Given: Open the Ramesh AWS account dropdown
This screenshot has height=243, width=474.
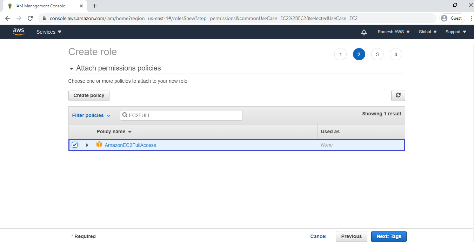Looking at the screenshot, I should [393, 32].
